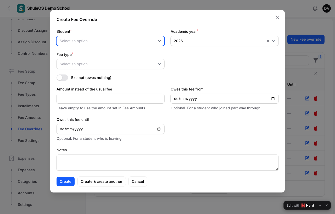Open Installments in sidebar
This screenshot has height=214, width=335.
(x=28, y=106)
